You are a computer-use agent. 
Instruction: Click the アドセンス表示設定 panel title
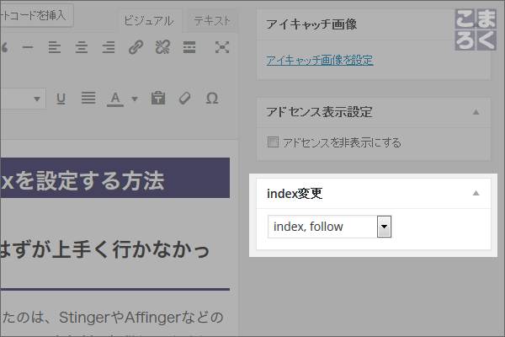click(319, 112)
